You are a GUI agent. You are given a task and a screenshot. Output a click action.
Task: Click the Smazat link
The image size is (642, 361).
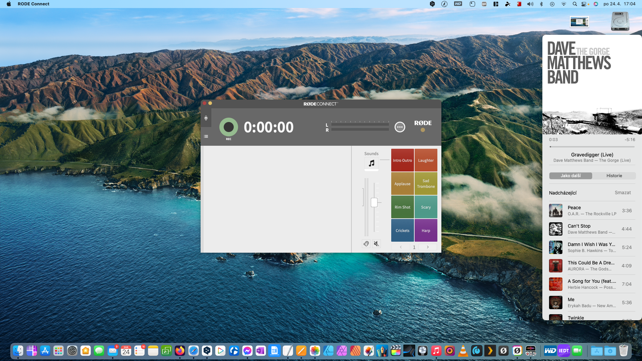(623, 193)
